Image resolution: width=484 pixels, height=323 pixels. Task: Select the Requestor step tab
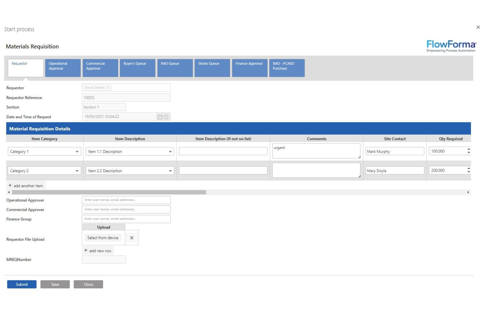[x=26, y=68]
